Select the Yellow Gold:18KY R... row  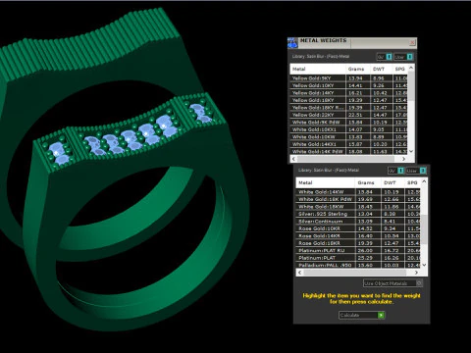tap(349, 108)
